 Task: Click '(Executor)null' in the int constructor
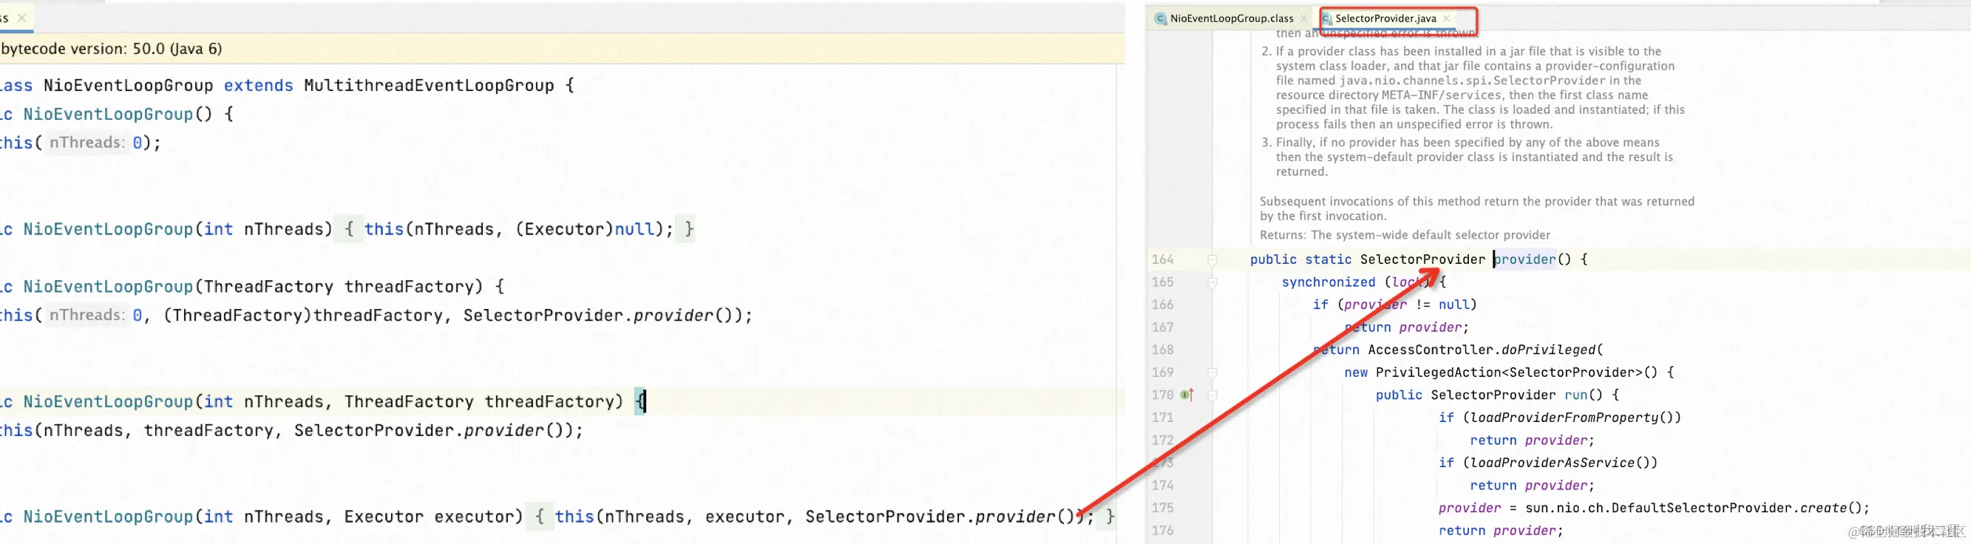(586, 230)
